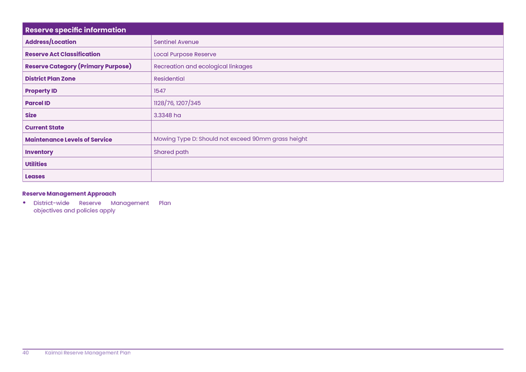Select the Property ID value '1547'

point(159,91)
